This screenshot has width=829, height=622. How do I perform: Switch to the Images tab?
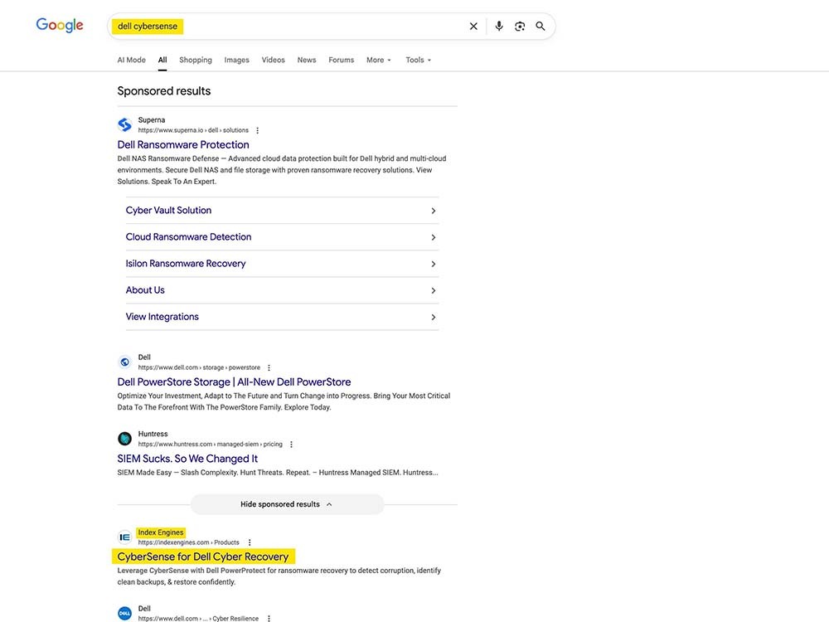(236, 60)
